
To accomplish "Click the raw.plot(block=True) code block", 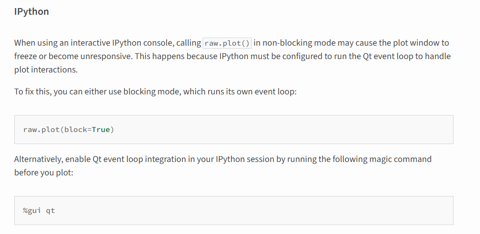I will [233, 129].
